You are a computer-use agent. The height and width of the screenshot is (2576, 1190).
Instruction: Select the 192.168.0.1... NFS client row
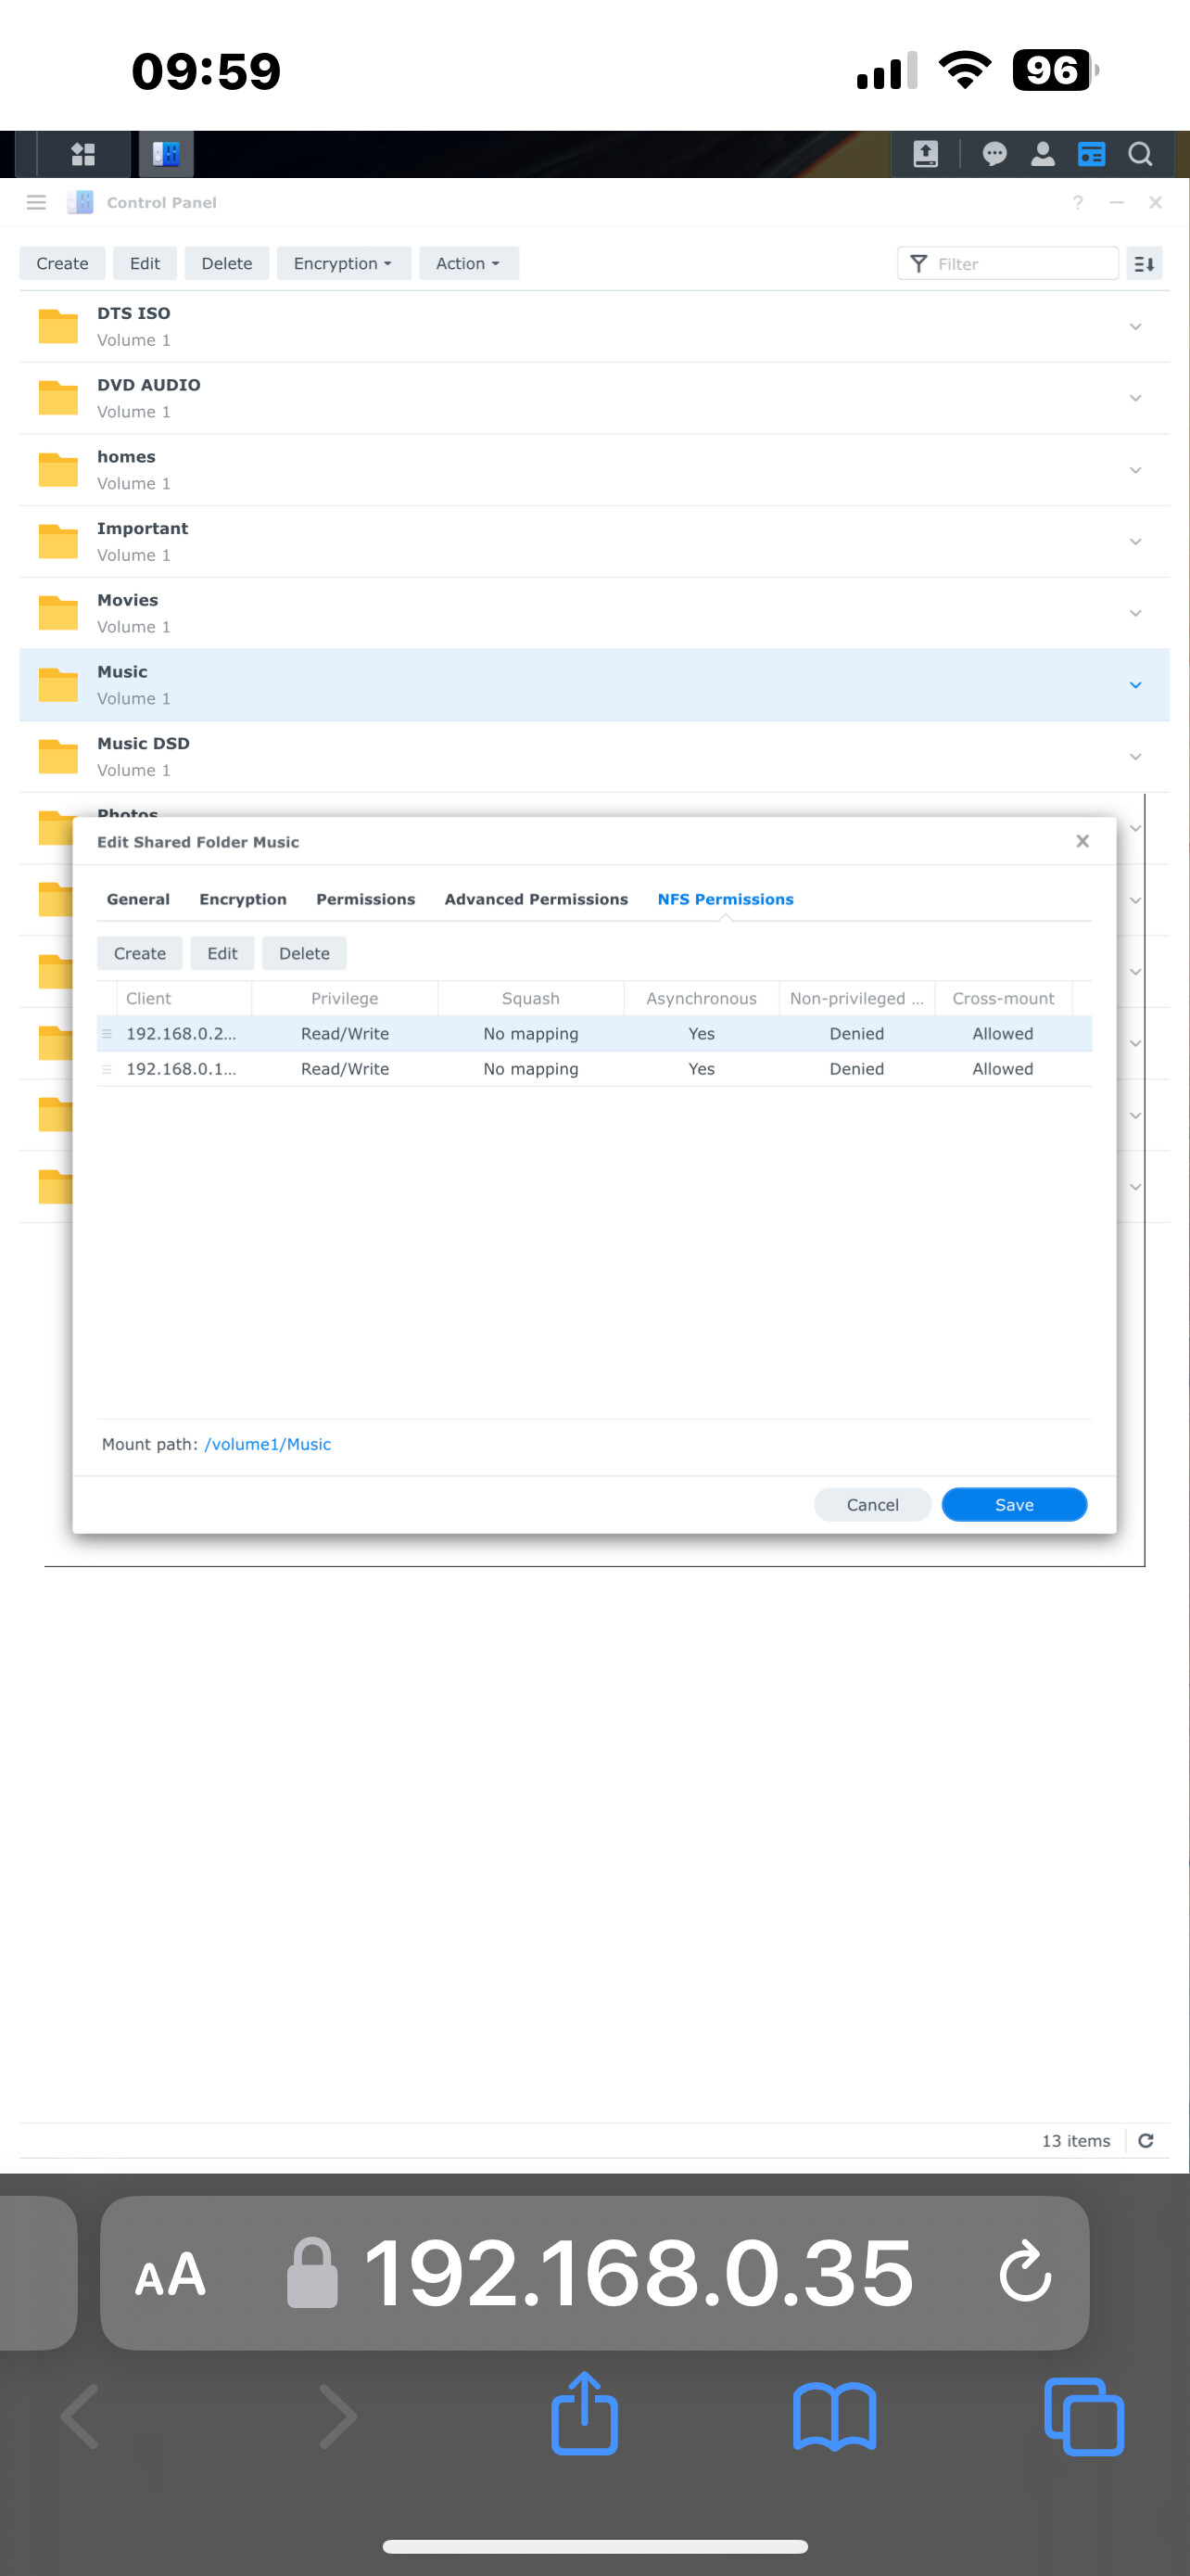(x=594, y=1069)
